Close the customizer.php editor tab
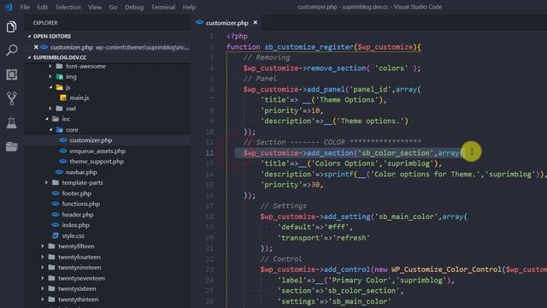Screen dimensions: 547x308 [x=256, y=22]
